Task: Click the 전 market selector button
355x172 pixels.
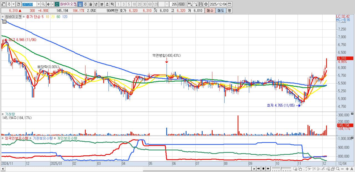Action: [x=18, y=4]
